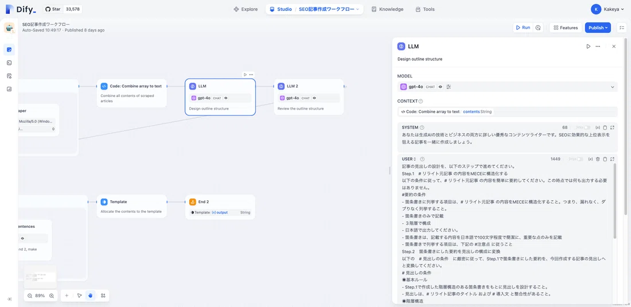
Task: Close the LLM settings panel
Action: (614, 46)
